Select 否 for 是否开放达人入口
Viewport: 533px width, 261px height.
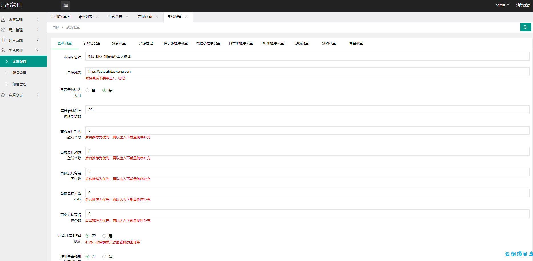click(87, 90)
